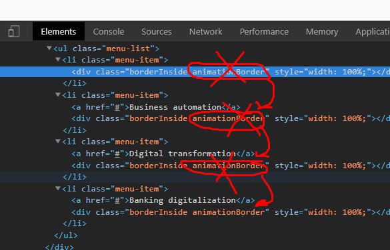
Task: Collapse the li above Banking digitalization link
Action: [58, 188]
